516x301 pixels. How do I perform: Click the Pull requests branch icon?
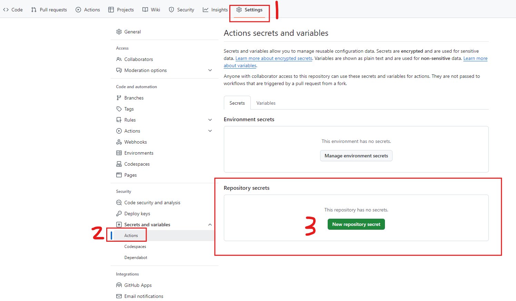point(34,10)
